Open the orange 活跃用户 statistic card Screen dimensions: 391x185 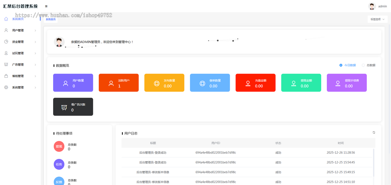point(119,83)
